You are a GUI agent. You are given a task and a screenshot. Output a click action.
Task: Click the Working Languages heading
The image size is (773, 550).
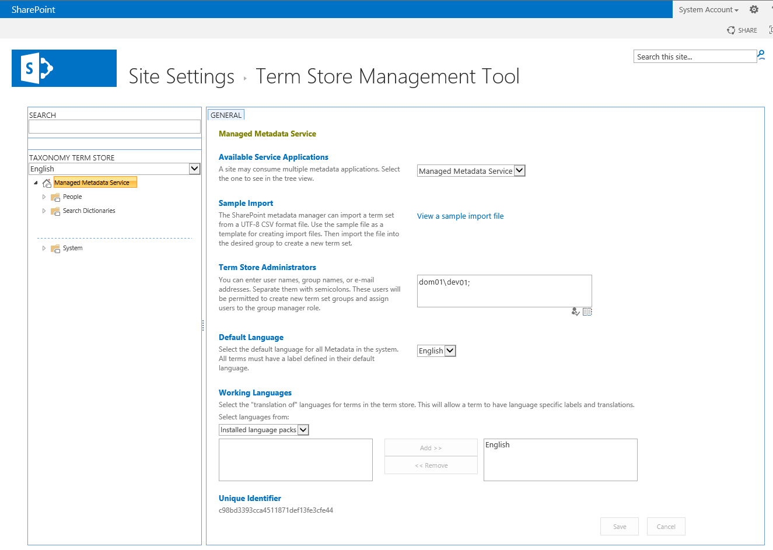(255, 393)
